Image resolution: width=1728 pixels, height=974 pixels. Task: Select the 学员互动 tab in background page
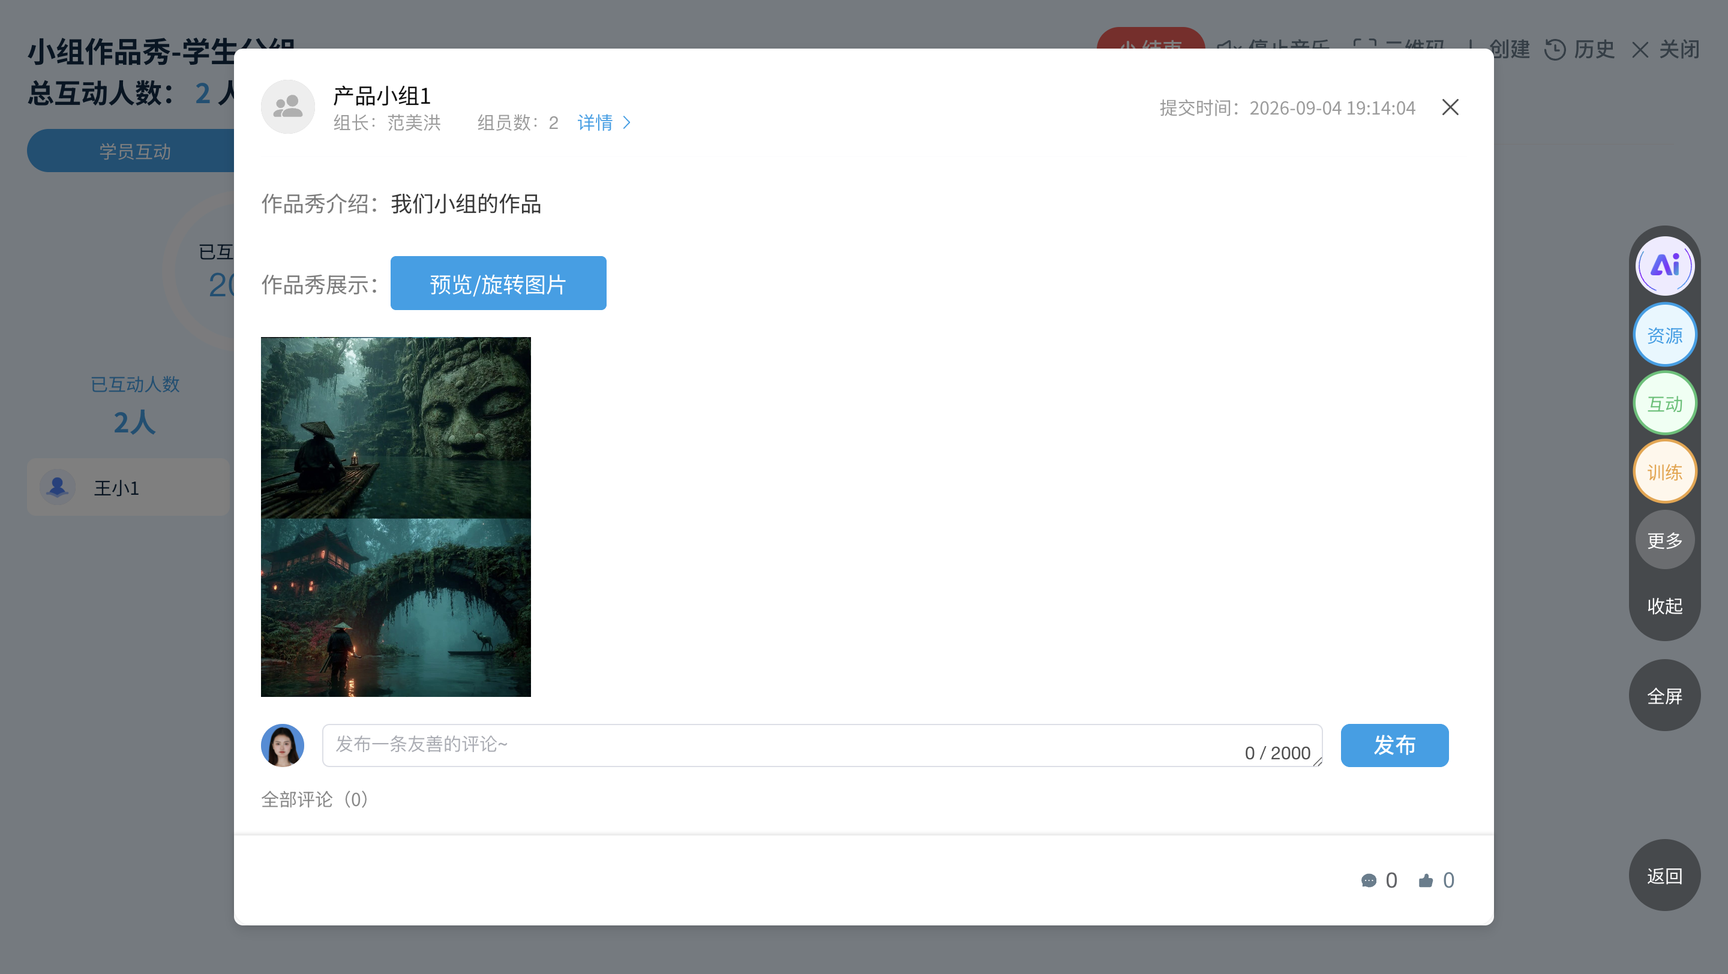[x=135, y=151]
